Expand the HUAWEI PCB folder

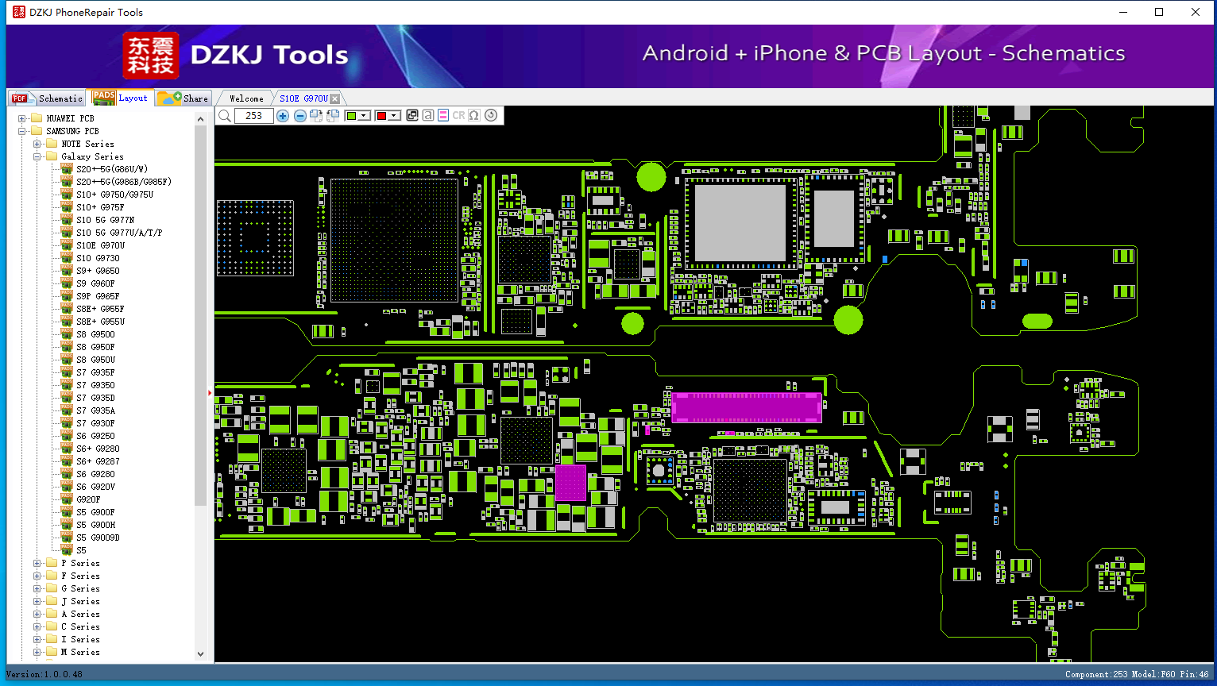click(22, 118)
